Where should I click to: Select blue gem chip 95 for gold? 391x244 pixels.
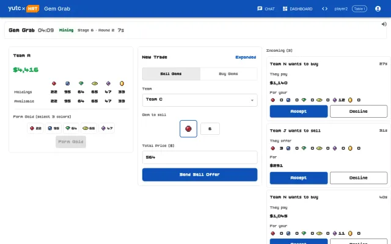pos(53,128)
